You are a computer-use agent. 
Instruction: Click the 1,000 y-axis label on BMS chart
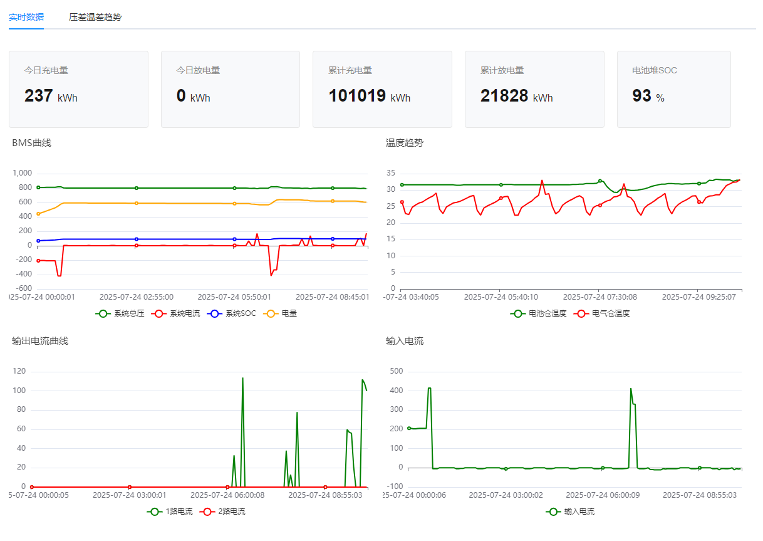22,174
